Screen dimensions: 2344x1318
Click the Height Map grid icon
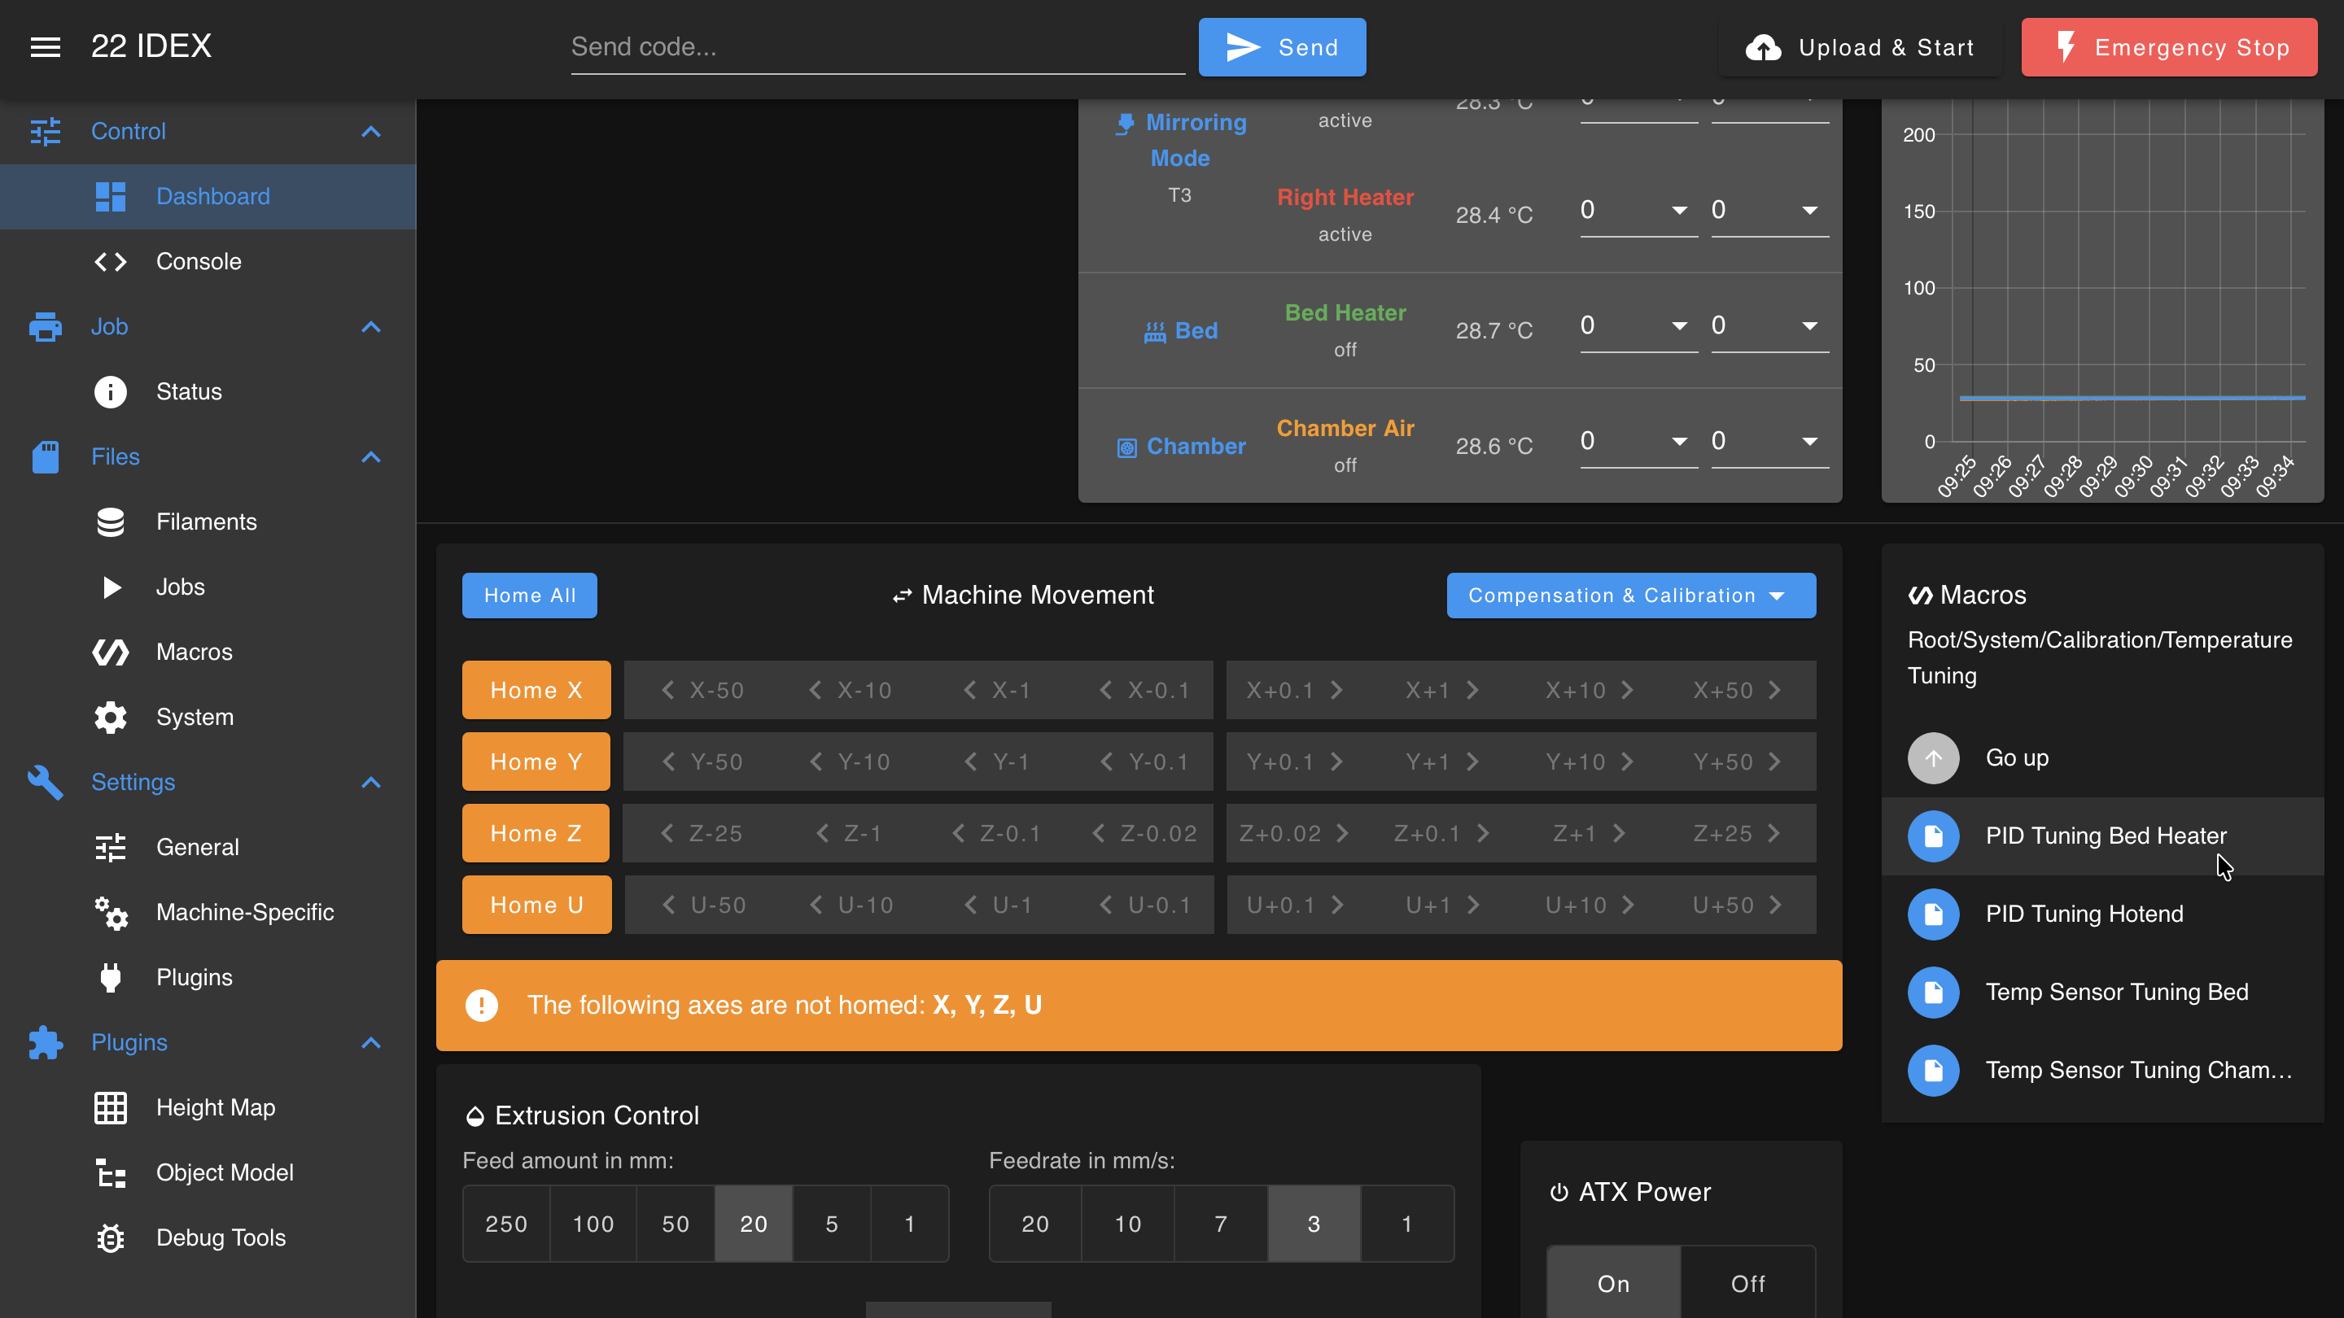[x=111, y=1108]
